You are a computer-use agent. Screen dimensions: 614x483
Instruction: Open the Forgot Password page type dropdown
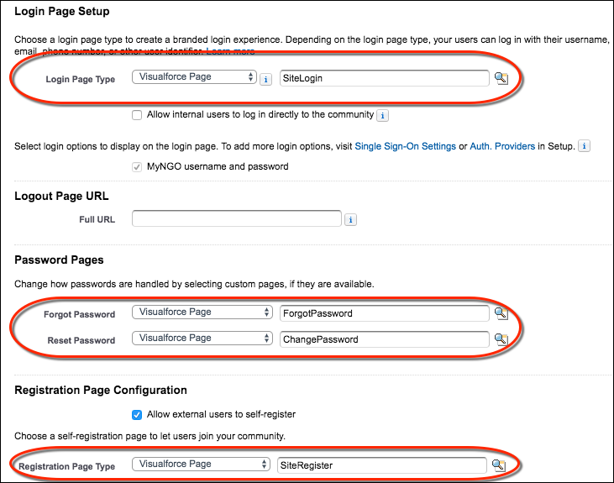pos(202,312)
